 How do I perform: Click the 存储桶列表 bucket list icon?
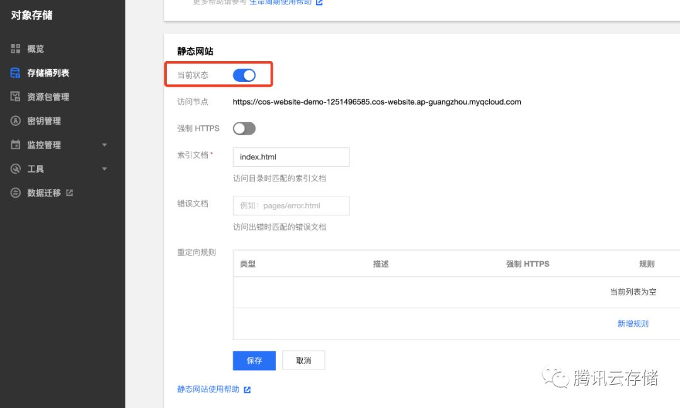(x=16, y=73)
